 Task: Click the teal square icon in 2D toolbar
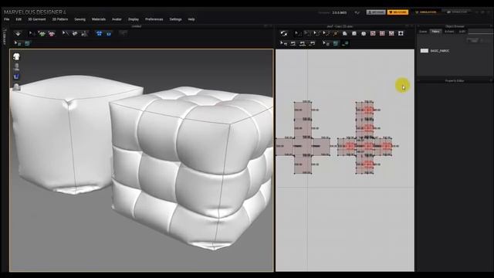[x=336, y=43]
